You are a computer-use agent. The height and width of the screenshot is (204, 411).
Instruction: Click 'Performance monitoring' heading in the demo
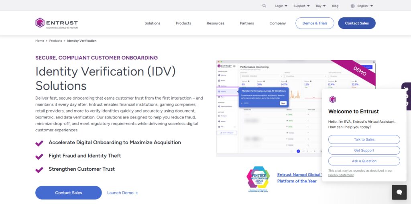coord(254,67)
